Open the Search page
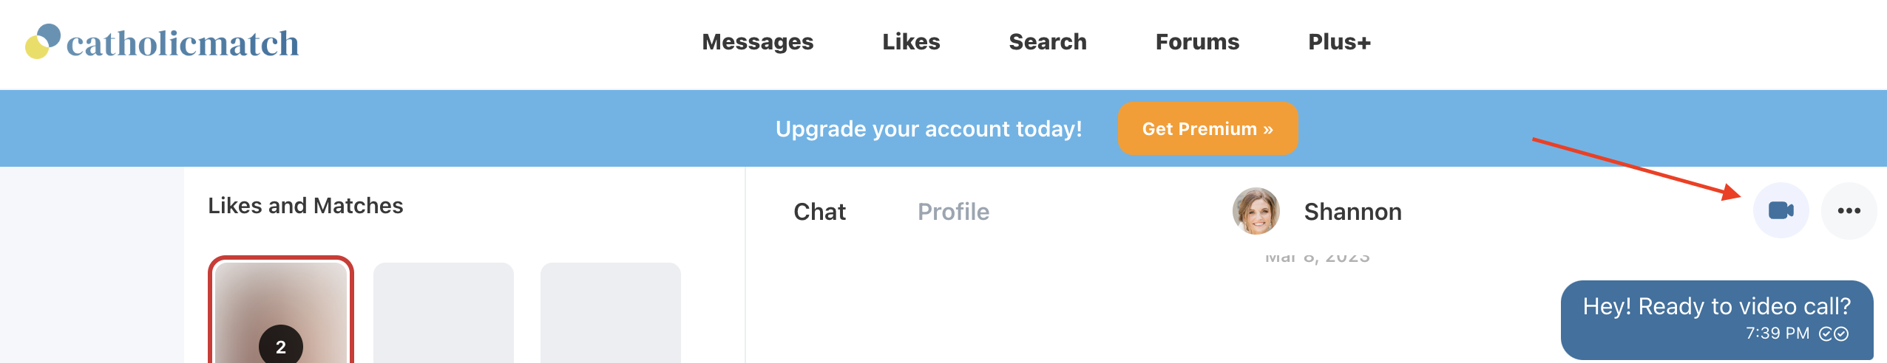Screen dimensions: 1887x363 pos(1048,42)
